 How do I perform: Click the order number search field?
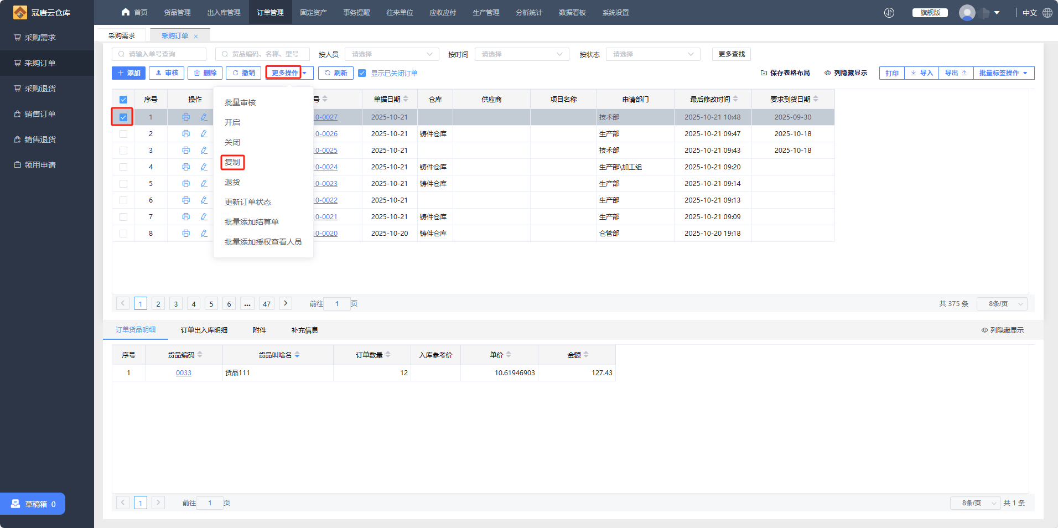(159, 54)
